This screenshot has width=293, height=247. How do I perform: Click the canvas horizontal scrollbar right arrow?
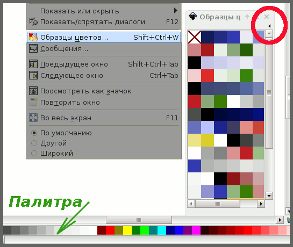280,220
